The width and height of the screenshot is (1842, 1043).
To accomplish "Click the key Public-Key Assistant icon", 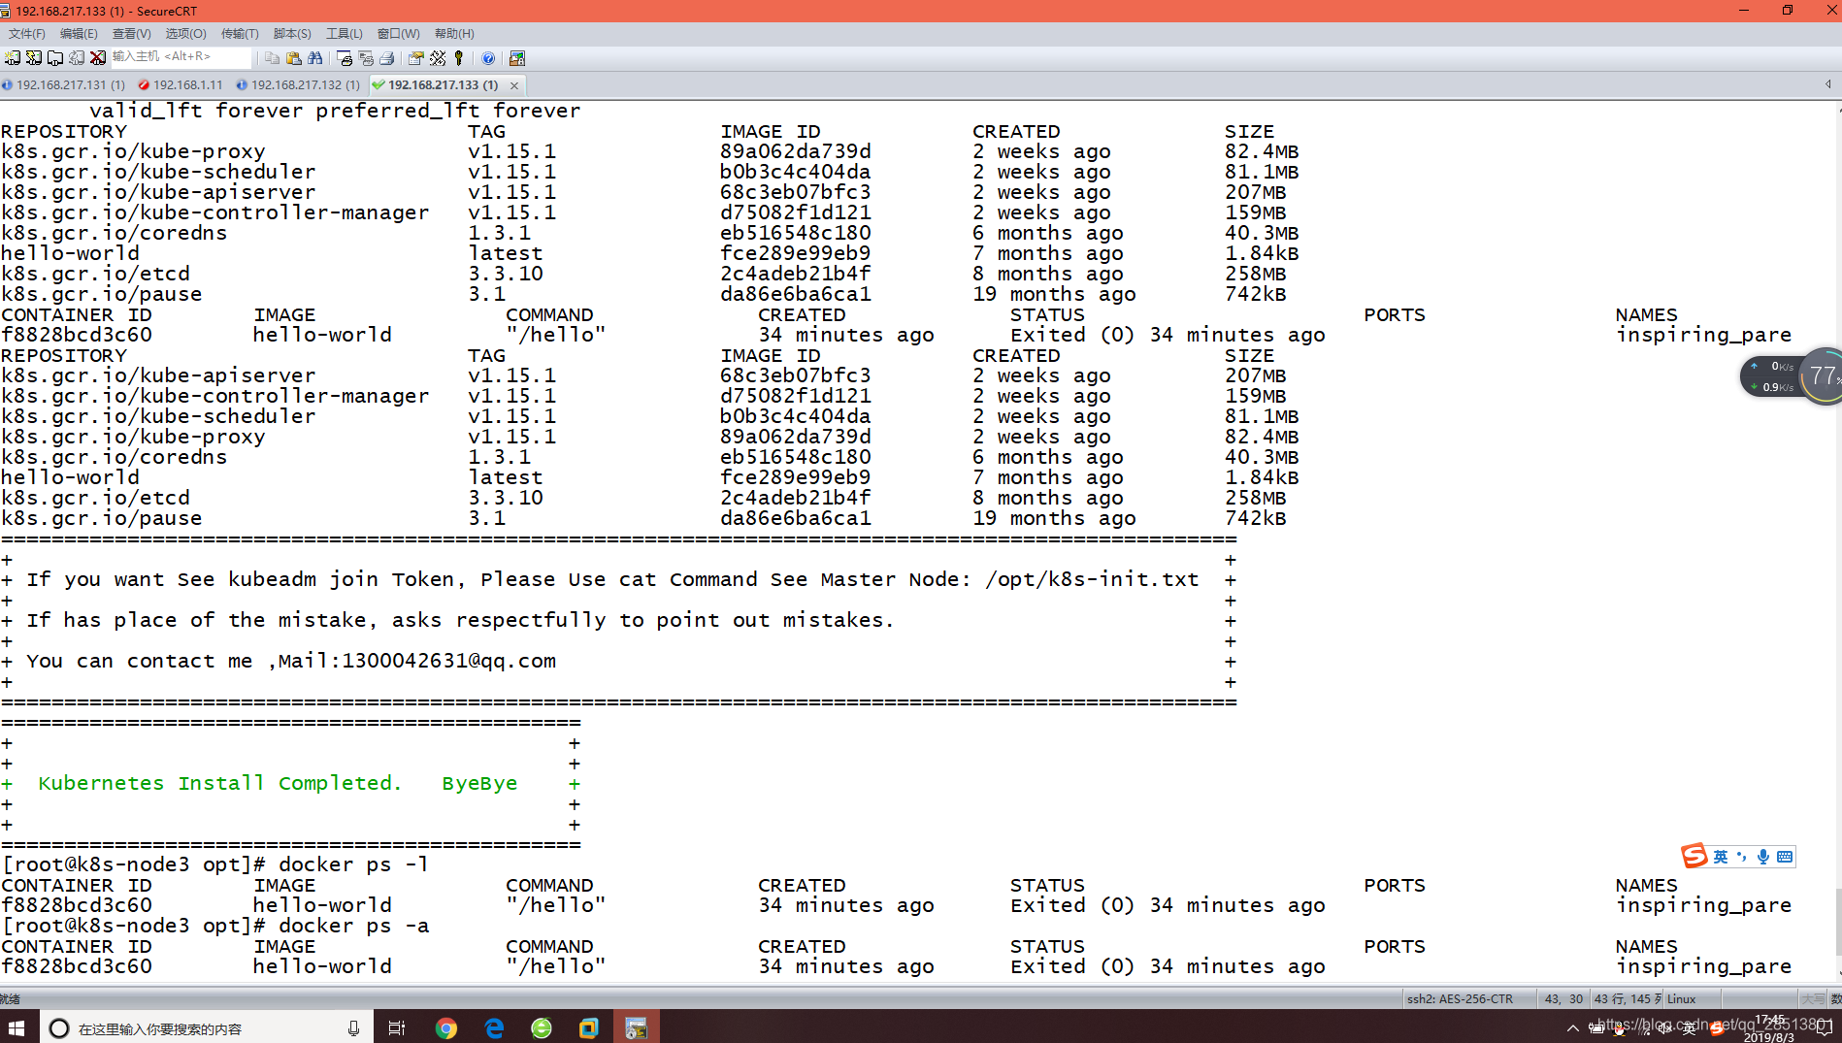I will [x=459, y=58].
